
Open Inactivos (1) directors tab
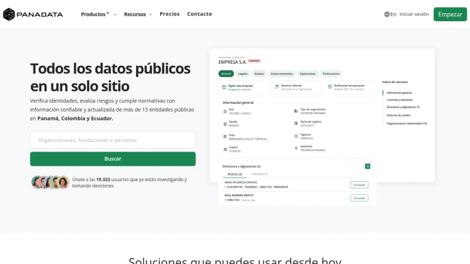coord(260,174)
